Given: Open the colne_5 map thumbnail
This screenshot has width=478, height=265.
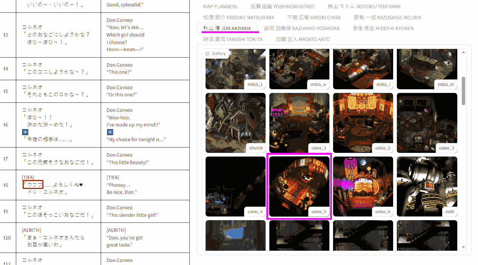Looking at the screenshot, I should 299,186.
